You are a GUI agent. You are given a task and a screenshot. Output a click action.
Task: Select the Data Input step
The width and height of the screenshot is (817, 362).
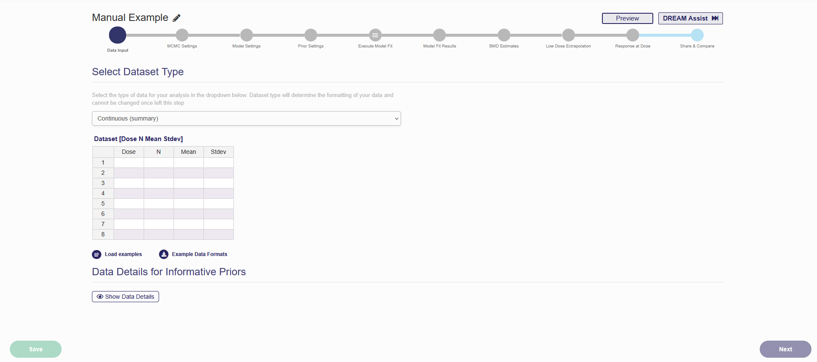[118, 35]
